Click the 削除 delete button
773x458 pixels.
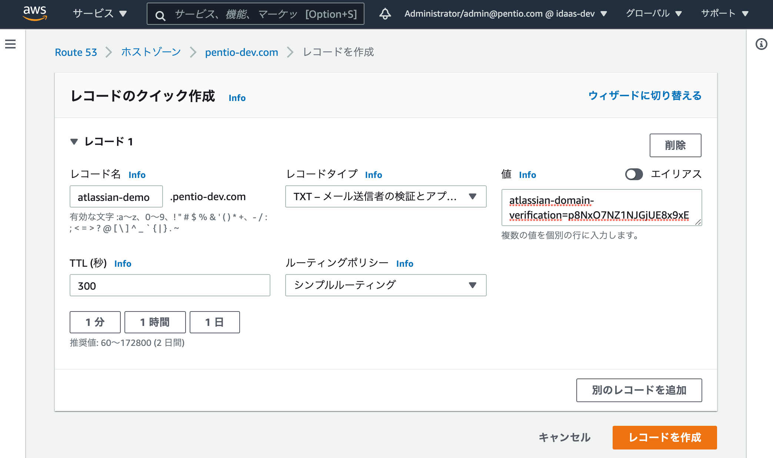(675, 145)
